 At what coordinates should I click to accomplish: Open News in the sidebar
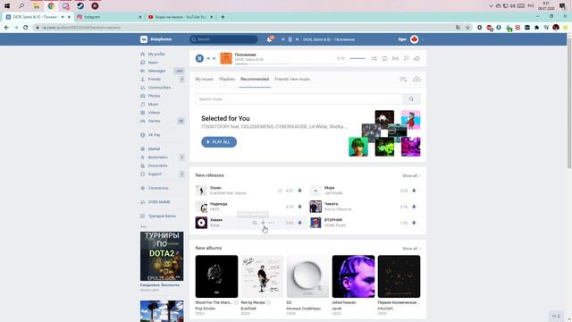click(x=153, y=63)
